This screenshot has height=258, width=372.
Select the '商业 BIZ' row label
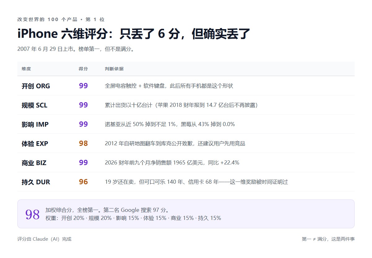34,163
